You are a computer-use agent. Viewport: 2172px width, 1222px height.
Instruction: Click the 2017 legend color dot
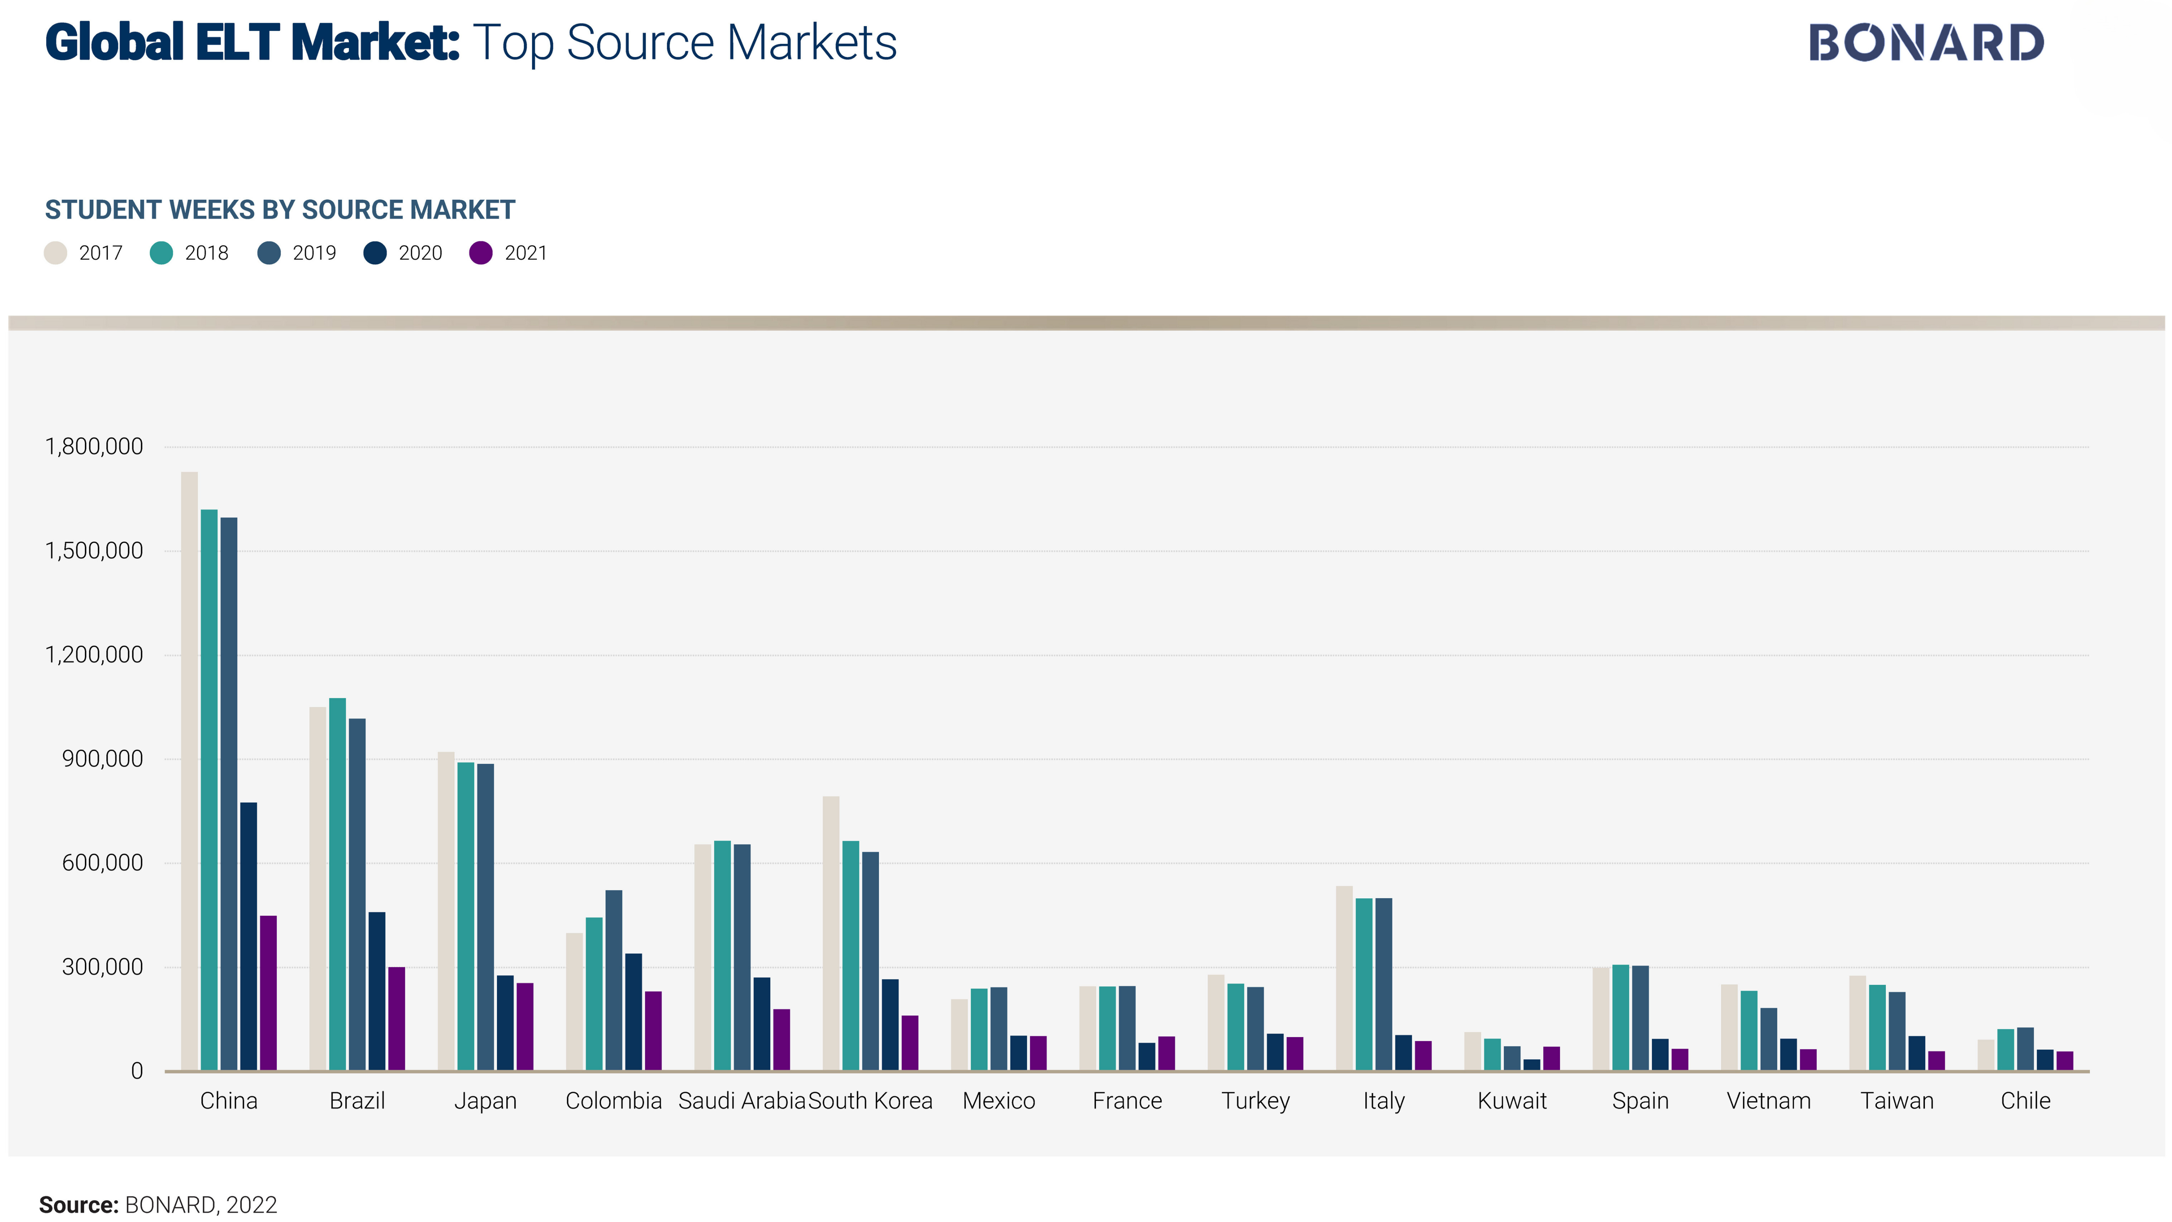55,253
